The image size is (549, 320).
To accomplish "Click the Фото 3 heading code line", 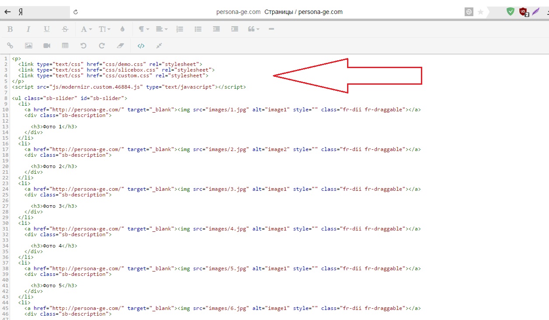I will coord(54,206).
